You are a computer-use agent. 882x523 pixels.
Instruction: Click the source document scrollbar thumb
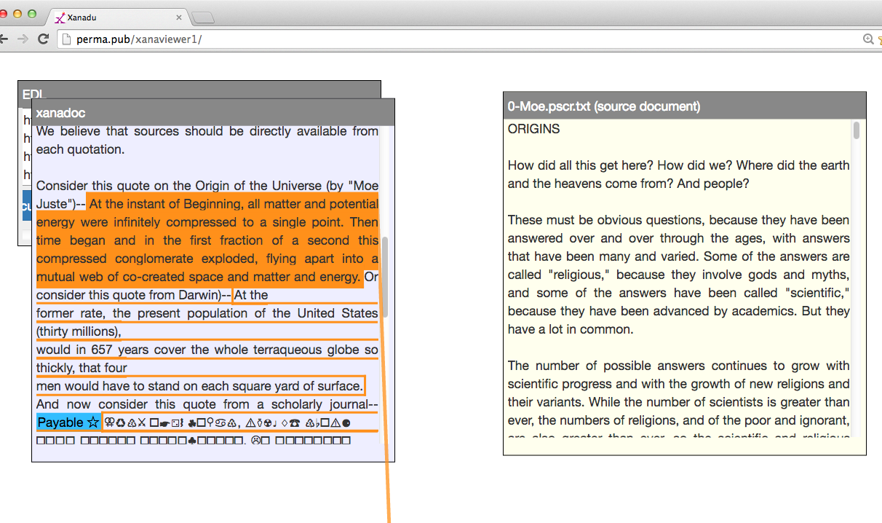857,130
